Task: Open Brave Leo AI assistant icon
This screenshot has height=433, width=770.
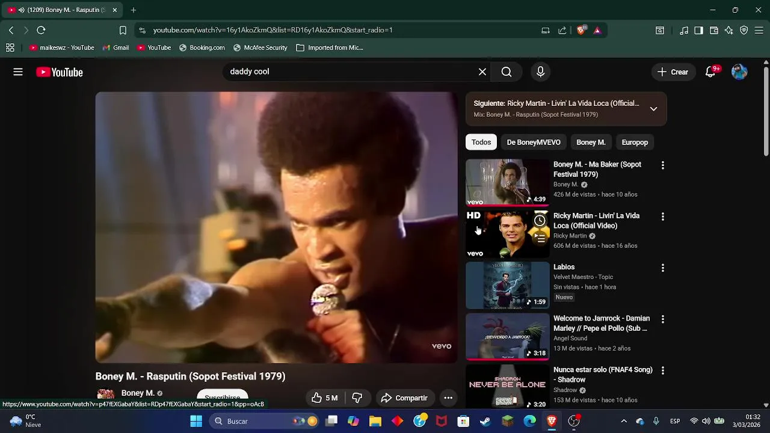Action: pyautogui.click(x=729, y=30)
